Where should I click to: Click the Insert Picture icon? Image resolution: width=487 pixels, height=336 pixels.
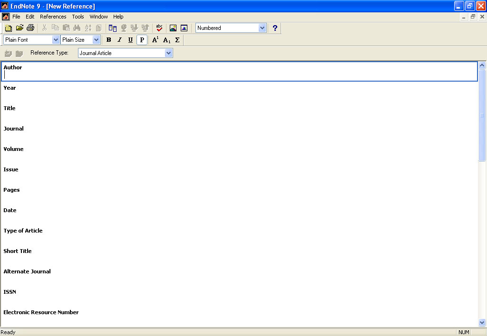(x=173, y=28)
